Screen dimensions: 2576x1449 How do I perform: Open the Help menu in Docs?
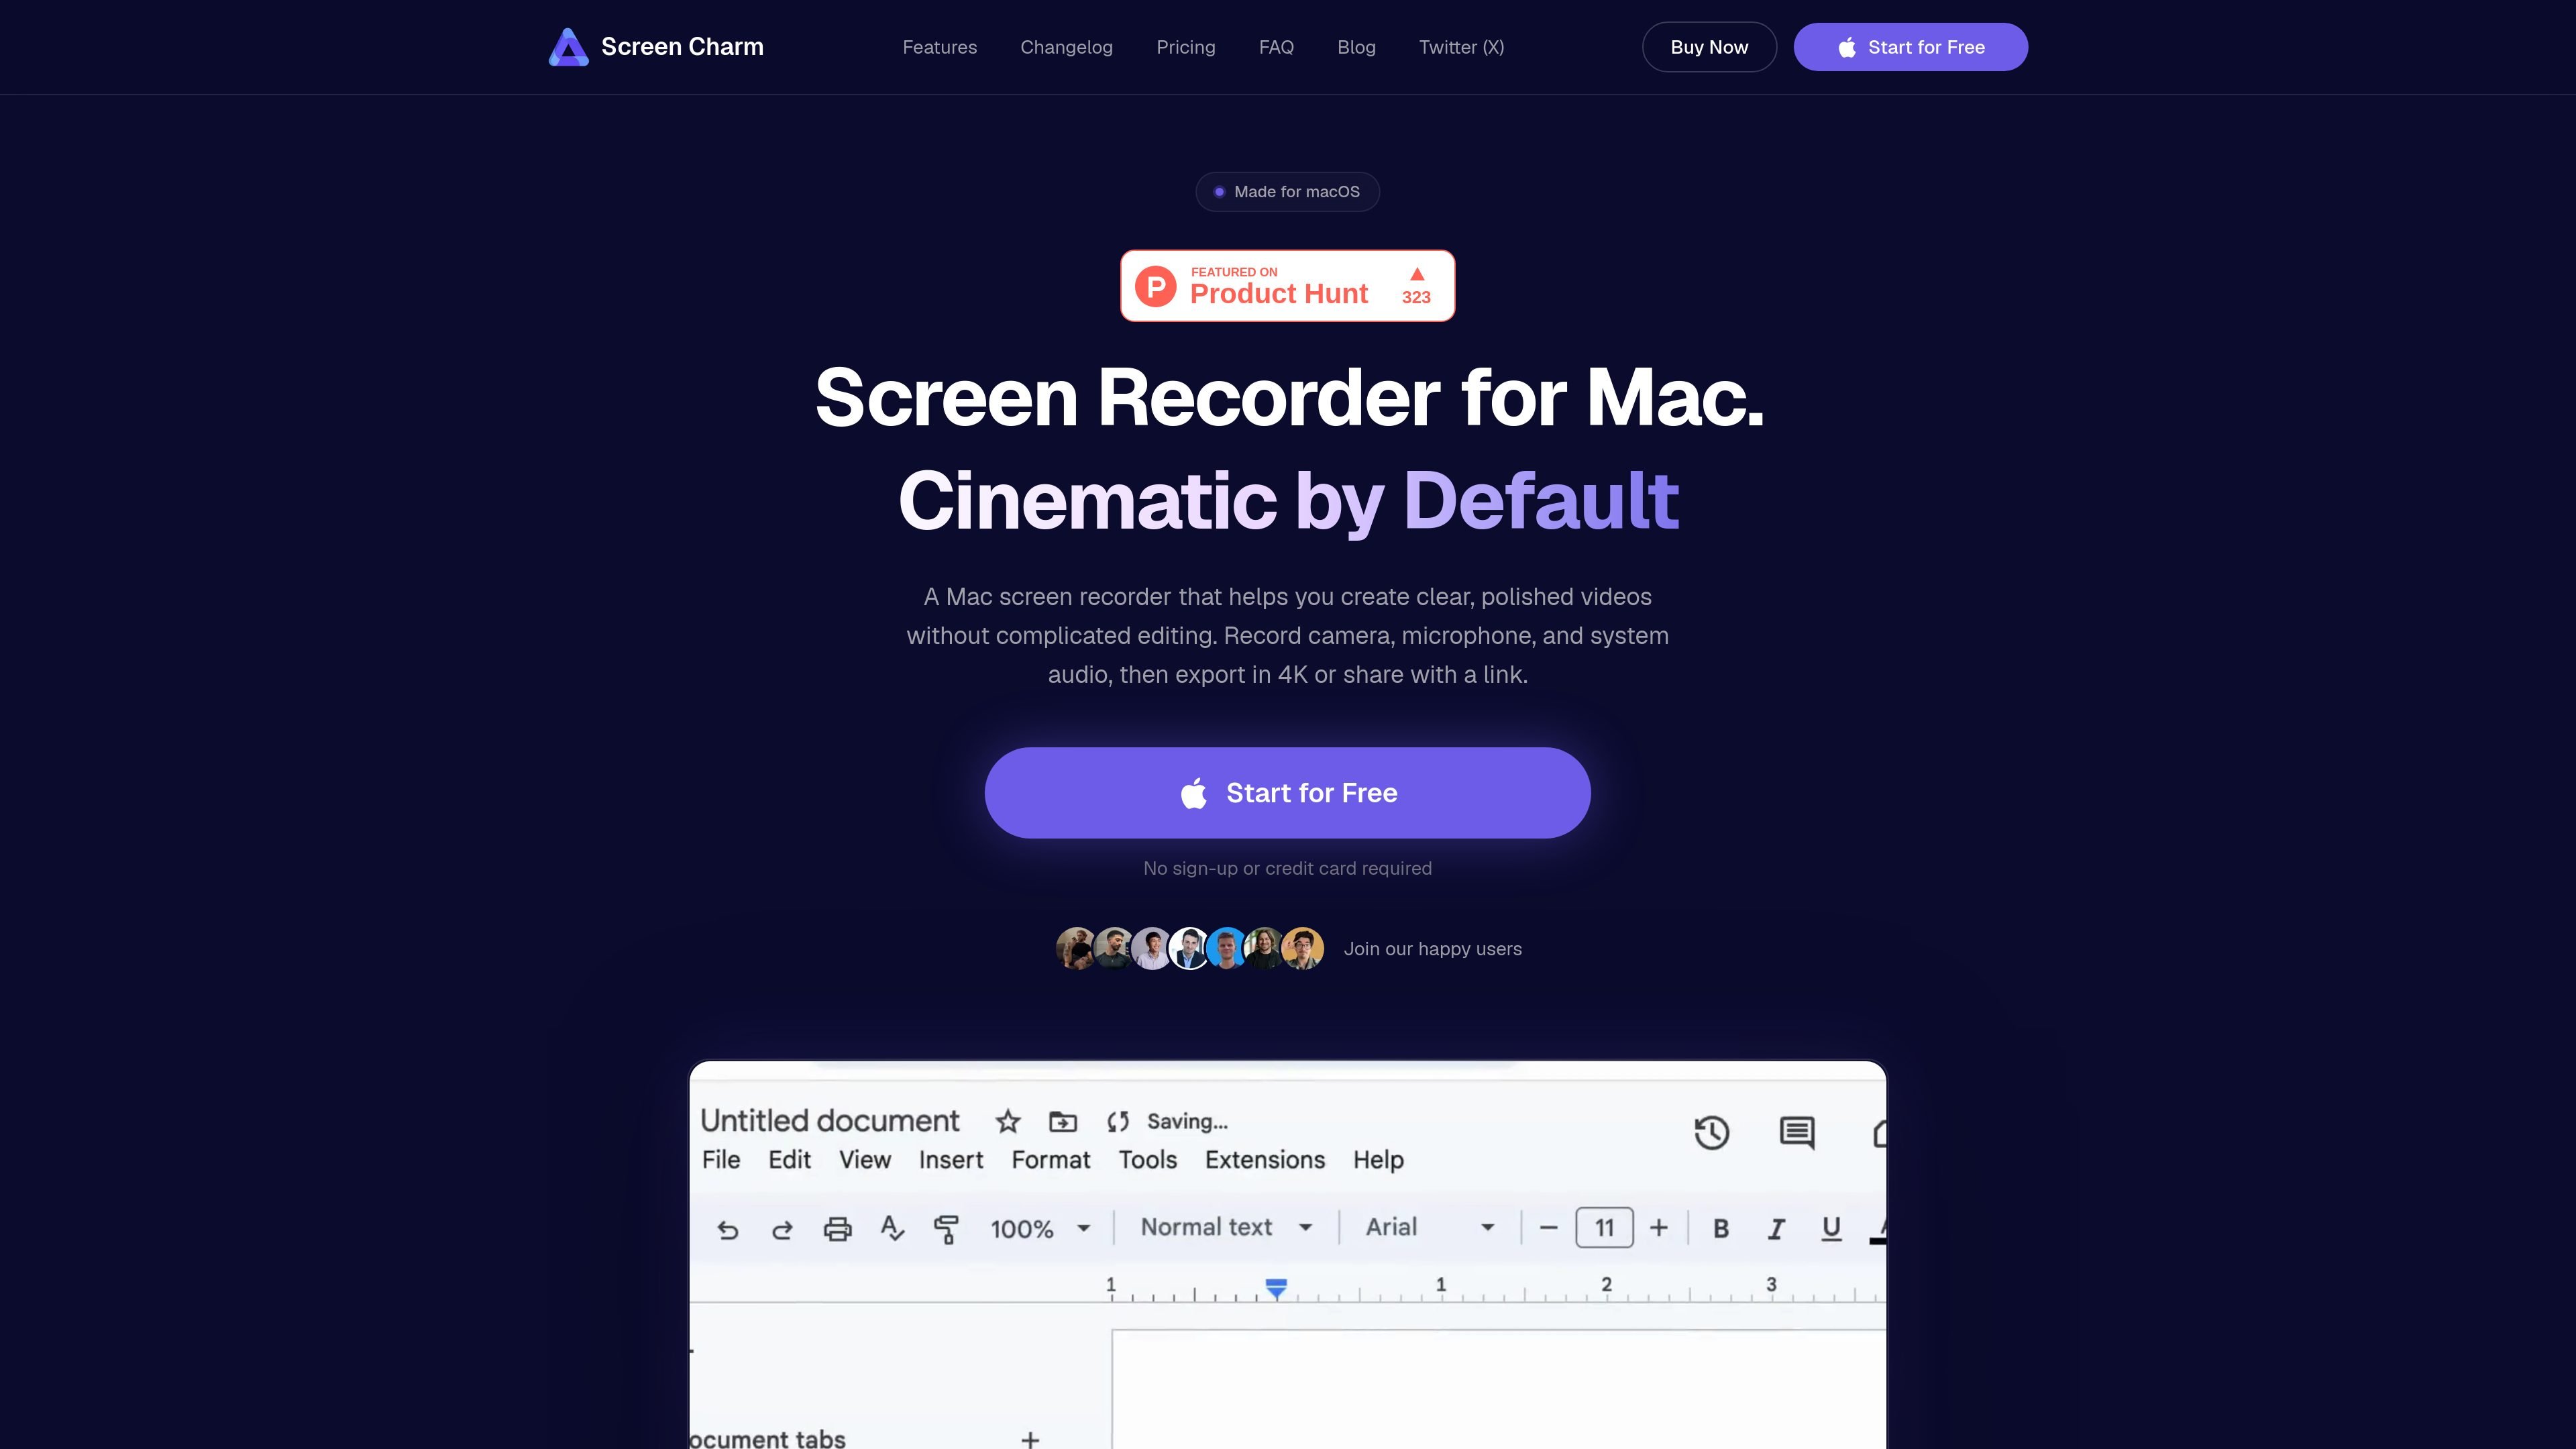(x=1378, y=1159)
